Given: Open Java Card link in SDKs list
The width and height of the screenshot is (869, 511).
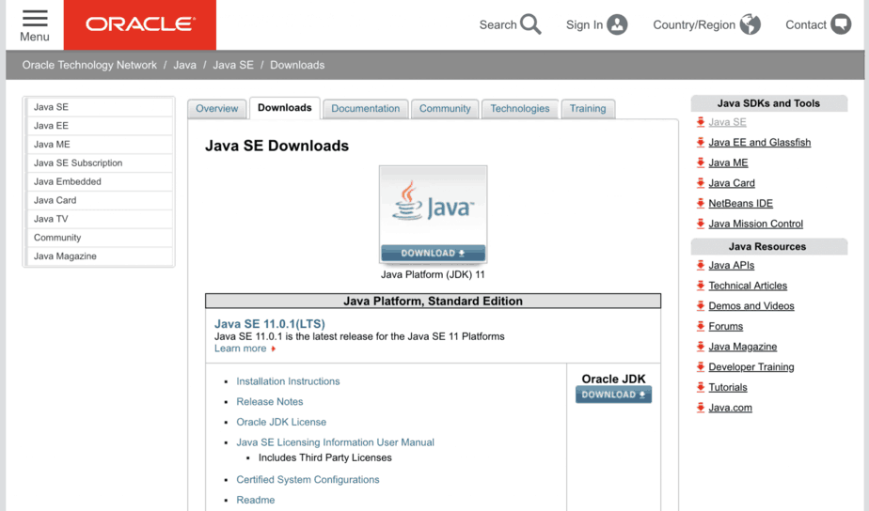Looking at the screenshot, I should pos(732,182).
